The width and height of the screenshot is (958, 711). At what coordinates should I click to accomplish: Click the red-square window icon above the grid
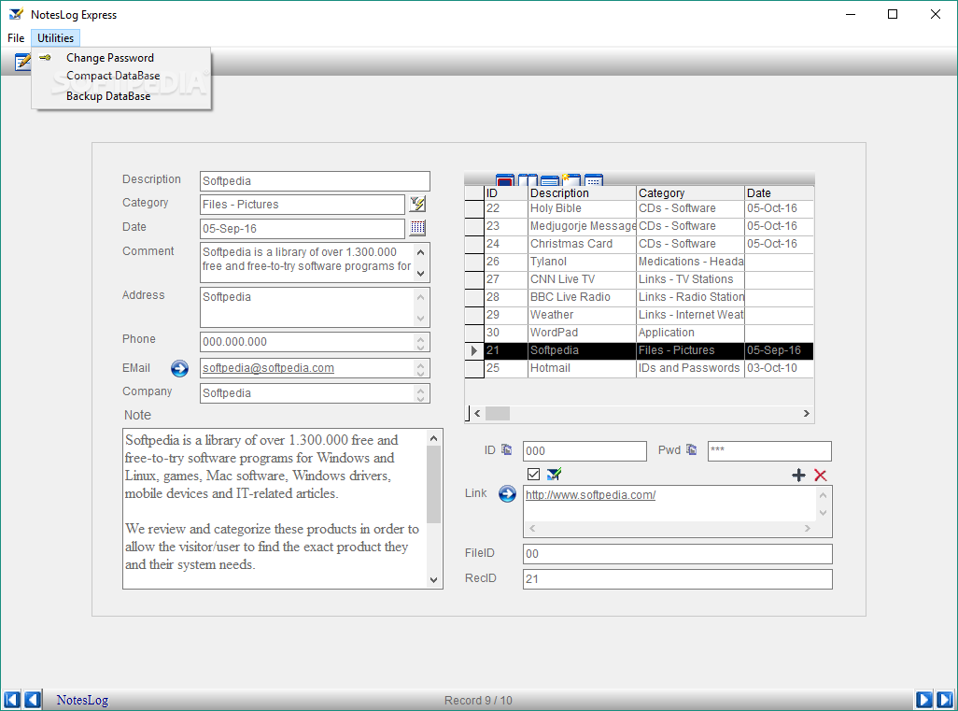tap(504, 179)
